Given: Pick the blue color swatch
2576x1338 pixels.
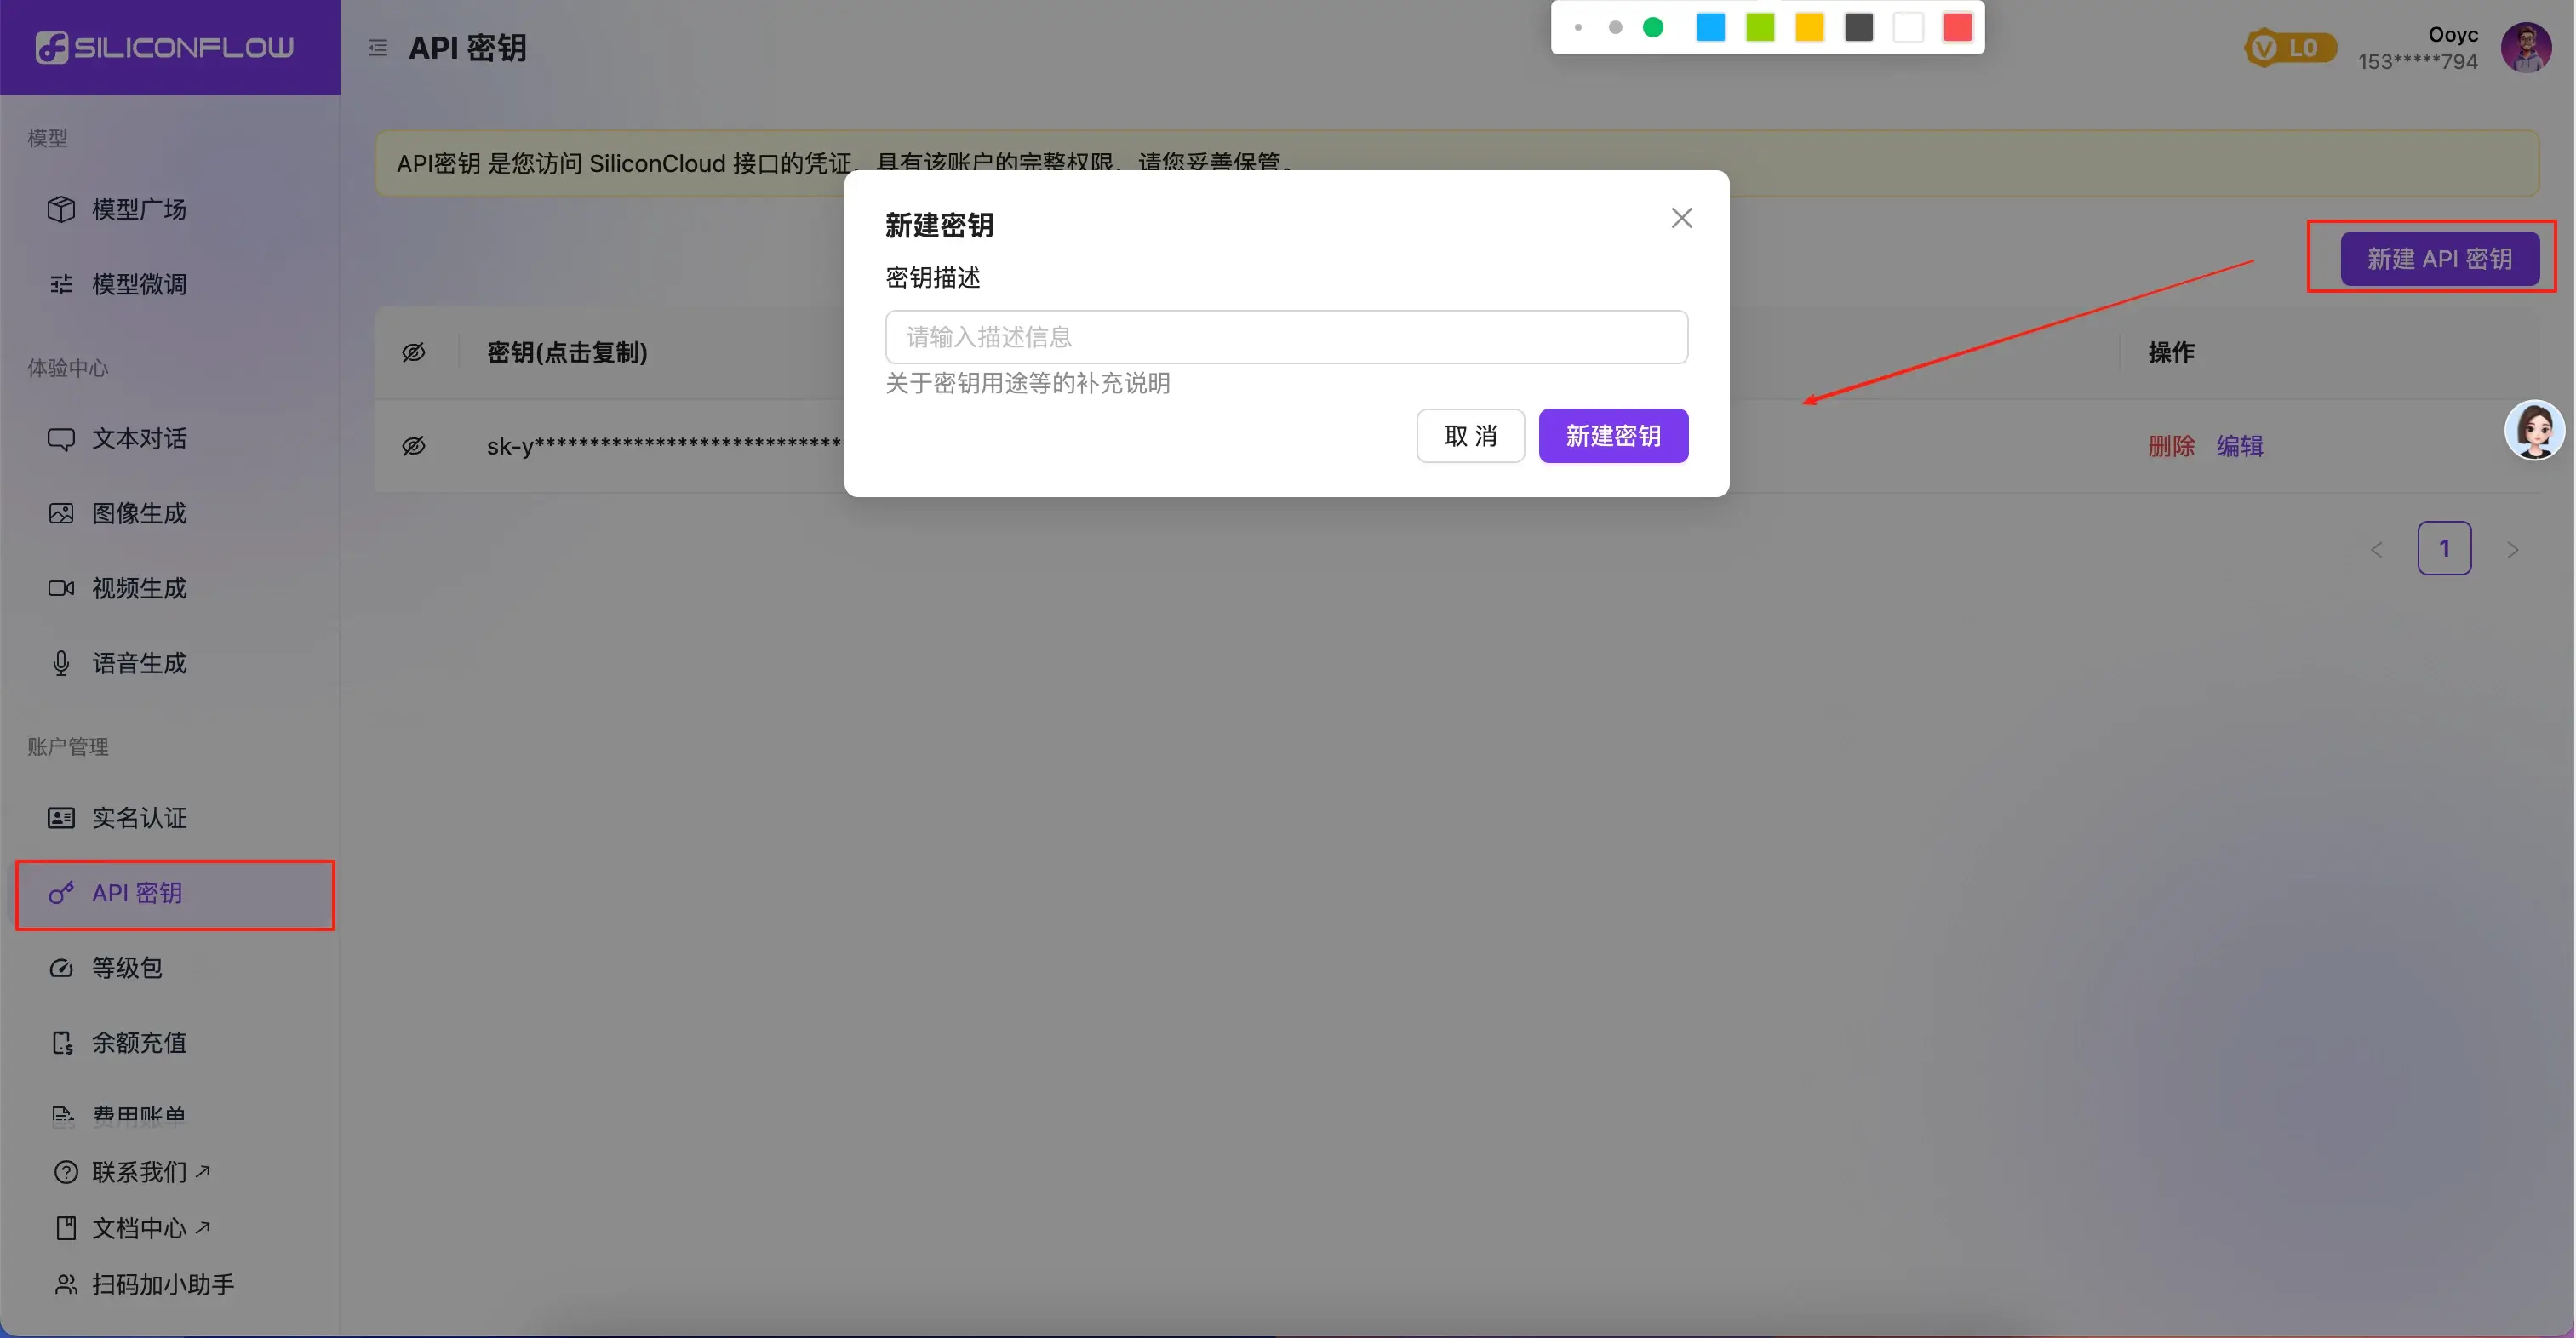Looking at the screenshot, I should pos(1711,27).
